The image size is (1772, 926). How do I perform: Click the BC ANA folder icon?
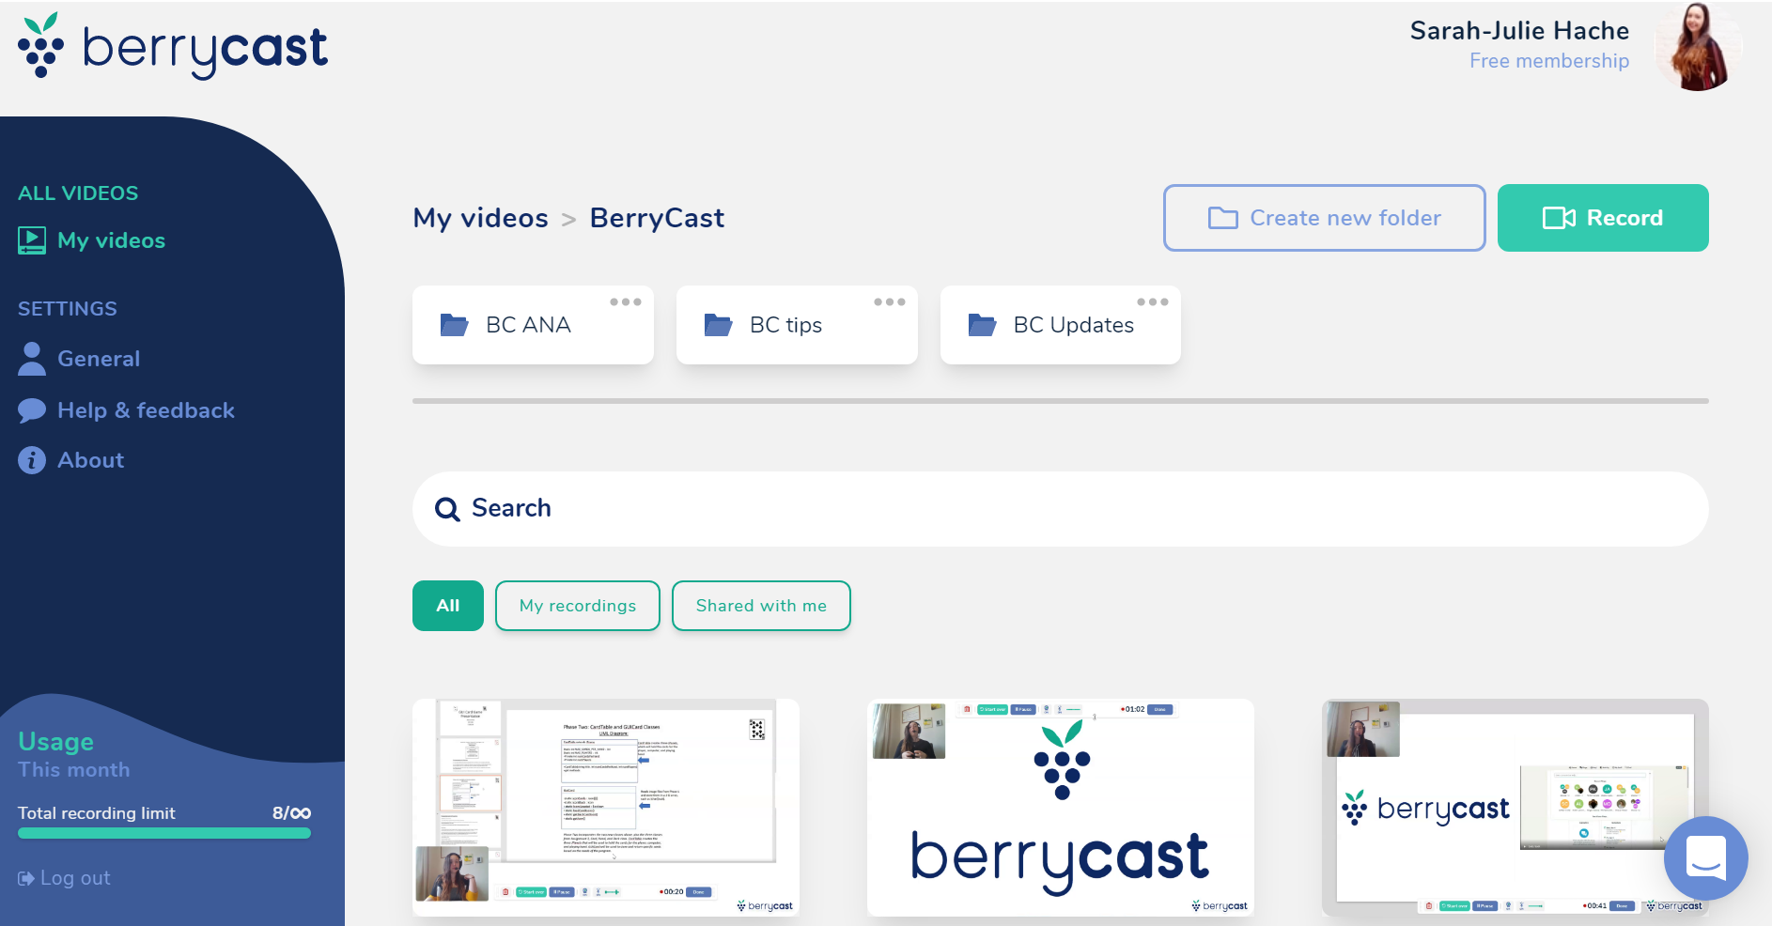coord(455,325)
